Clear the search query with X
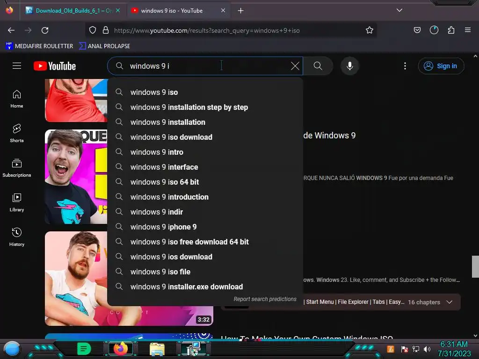The height and width of the screenshot is (359, 479). [x=295, y=66]
